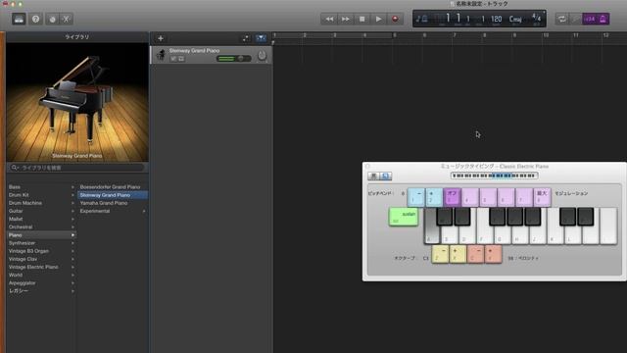Switch LCD display mode note icon
The width and height of the screenshot is (627, 353).
tap(421, 19)
